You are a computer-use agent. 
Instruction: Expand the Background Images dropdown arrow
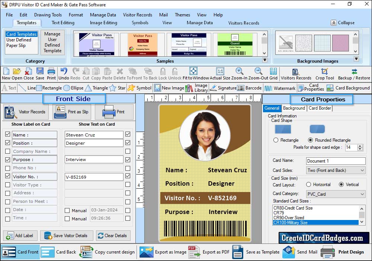[x=356, y=59]
